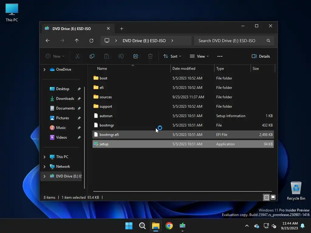Switch to details list view icon
The height and width of the screenshot is (233, 311).
coord(266,197)
